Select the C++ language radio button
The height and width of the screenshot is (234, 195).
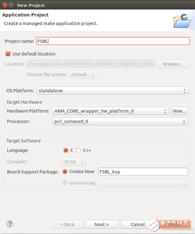[x=79, y=150]
